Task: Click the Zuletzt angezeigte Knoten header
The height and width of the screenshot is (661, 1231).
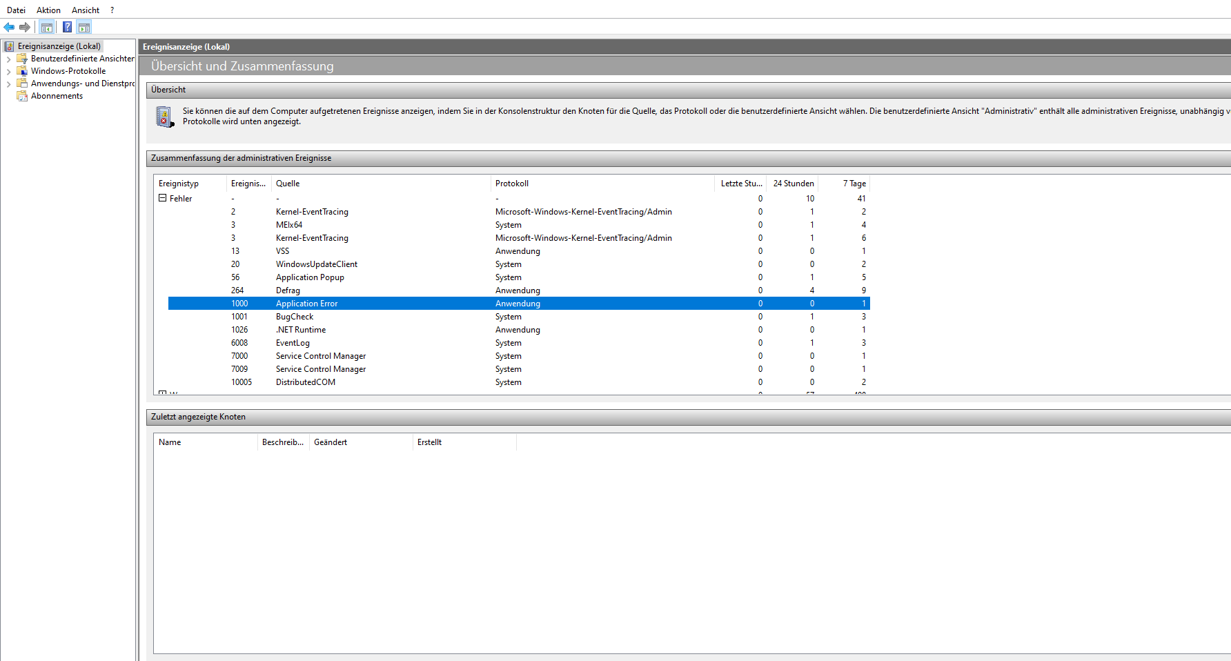Action: (x=689, y=417)
